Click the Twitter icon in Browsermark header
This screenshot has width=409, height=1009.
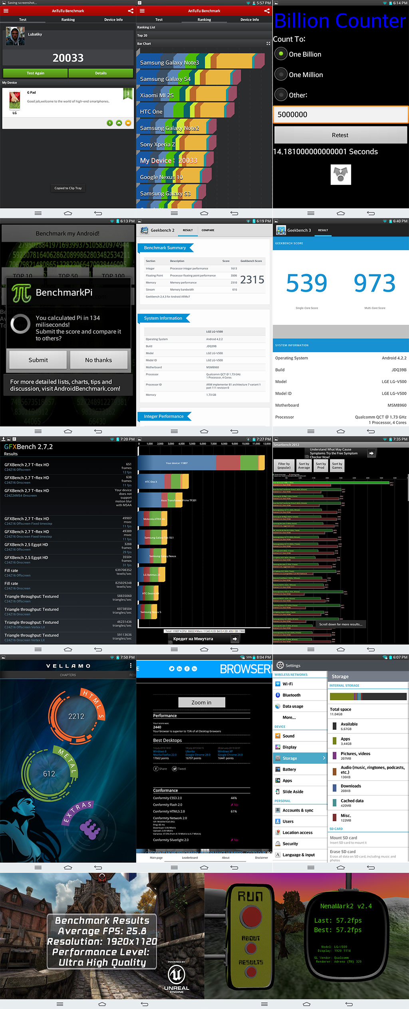[172, 669]
